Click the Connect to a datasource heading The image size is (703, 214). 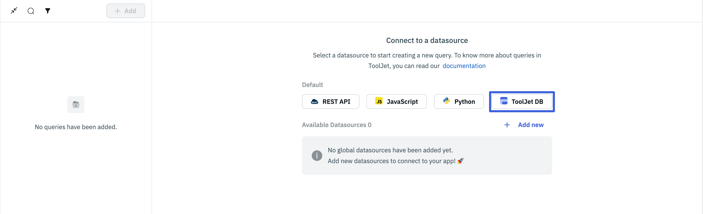click(427, 40)
